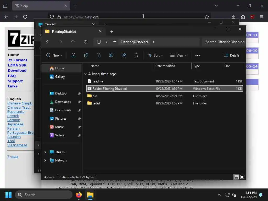This screenshot has height=201, width=268.
Task: Open Firefox hamburger application menu
Action: 262,17
